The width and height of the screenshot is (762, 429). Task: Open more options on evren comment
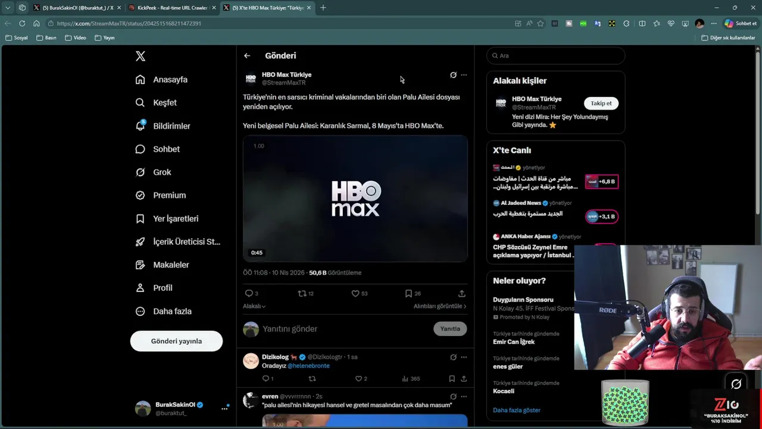pos(464,396)
